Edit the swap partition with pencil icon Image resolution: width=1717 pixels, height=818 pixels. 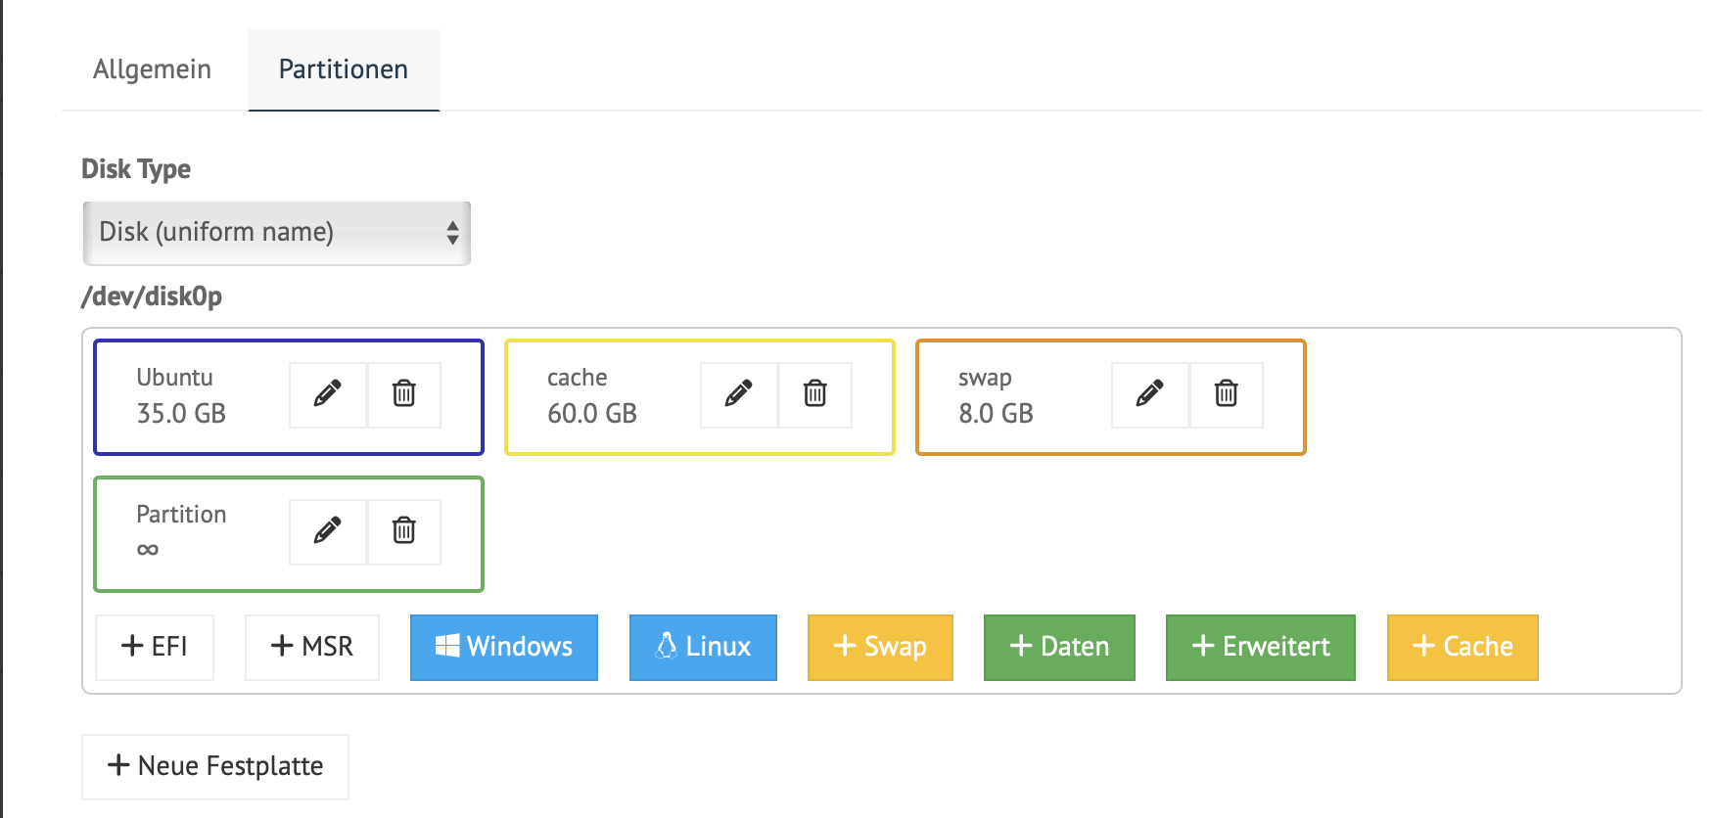click(1150, 394)
